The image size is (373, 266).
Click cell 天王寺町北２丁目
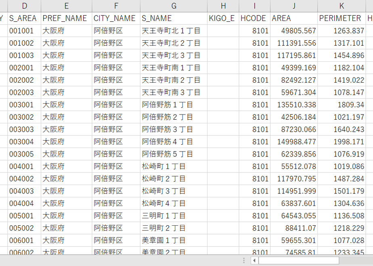tap(174, 43)
